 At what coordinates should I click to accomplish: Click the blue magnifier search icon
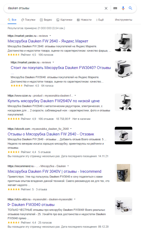point(130,8)
